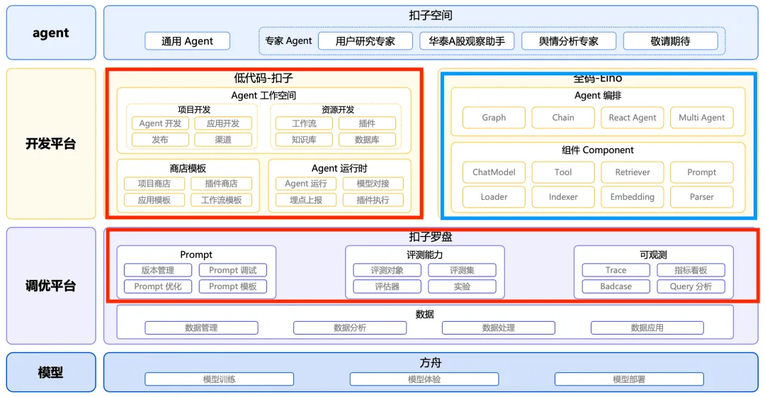Screen dimensions: 765x397
Task: Select the 开发平台 layer label
Action: pos(51,144)
